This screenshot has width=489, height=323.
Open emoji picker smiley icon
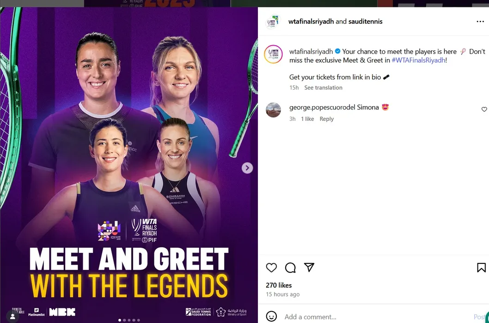point(271,317)
